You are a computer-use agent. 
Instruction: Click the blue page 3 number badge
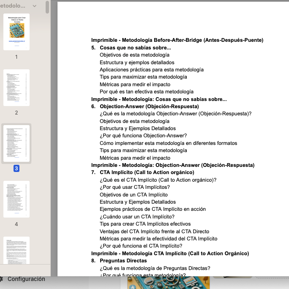16,168
